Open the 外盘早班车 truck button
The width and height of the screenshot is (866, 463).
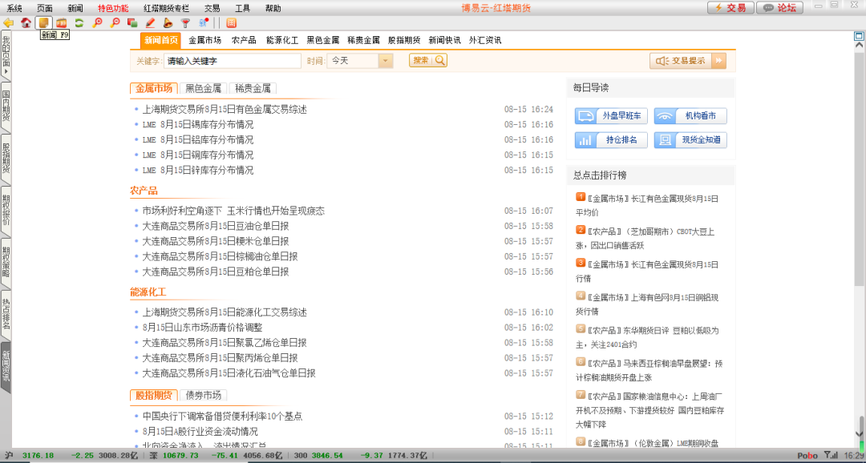611,116
